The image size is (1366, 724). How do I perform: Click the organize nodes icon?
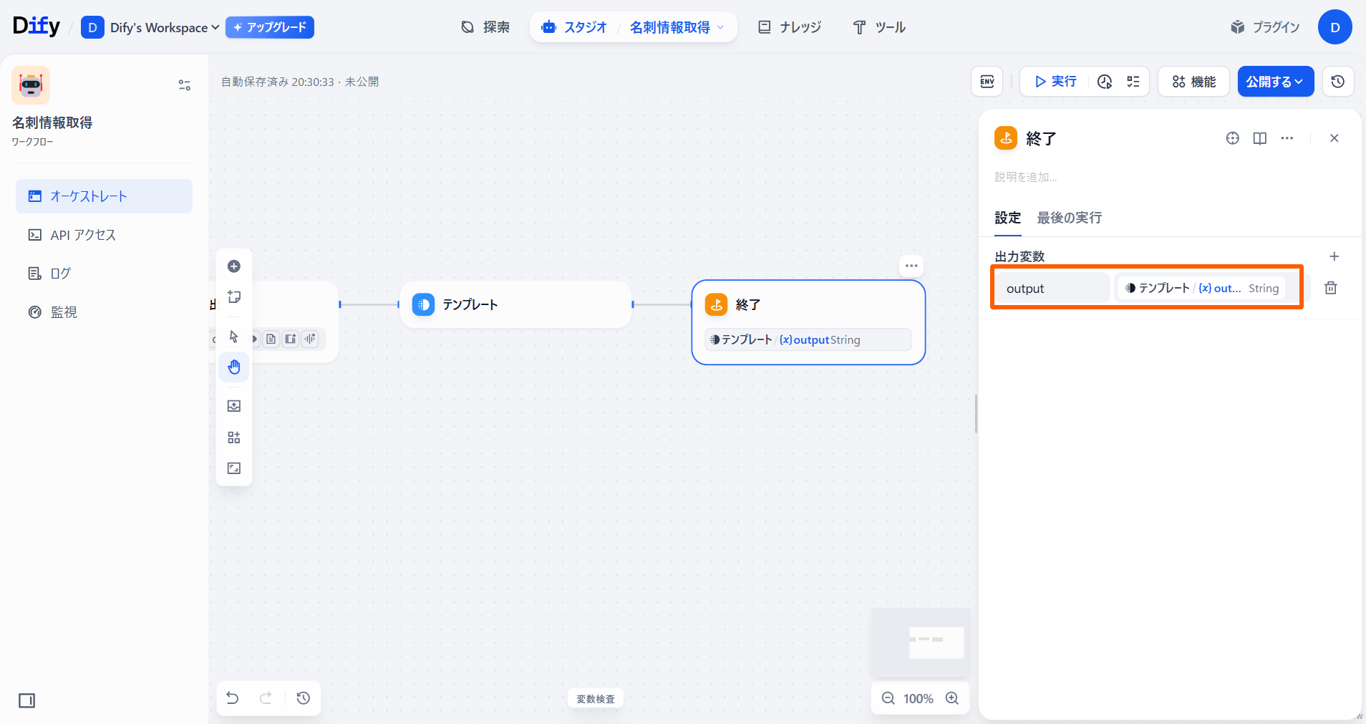coord(234,438)
